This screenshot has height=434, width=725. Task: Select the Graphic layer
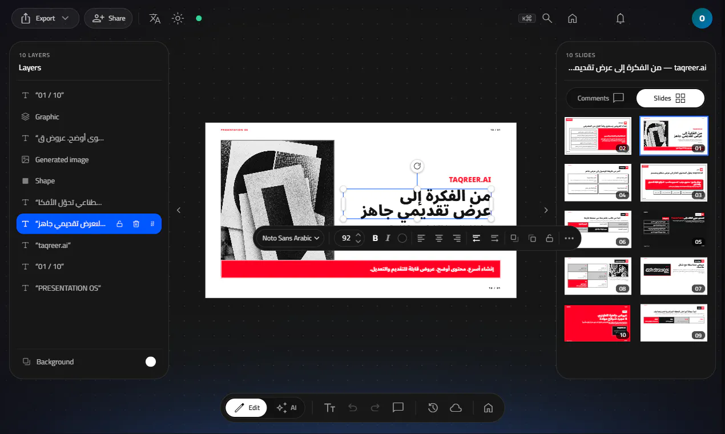click(x=89, y=116)
